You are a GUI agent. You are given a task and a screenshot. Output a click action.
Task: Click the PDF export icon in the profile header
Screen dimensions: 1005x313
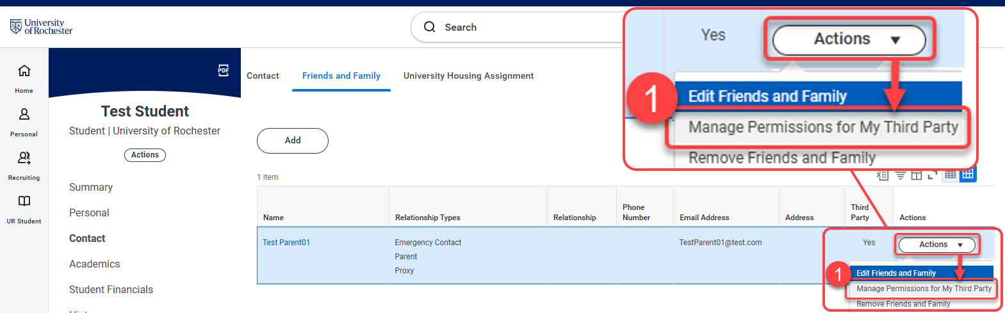point(223,70)
